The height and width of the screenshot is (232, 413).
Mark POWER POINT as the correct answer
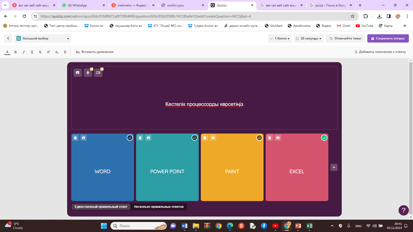tap(195, 138)
